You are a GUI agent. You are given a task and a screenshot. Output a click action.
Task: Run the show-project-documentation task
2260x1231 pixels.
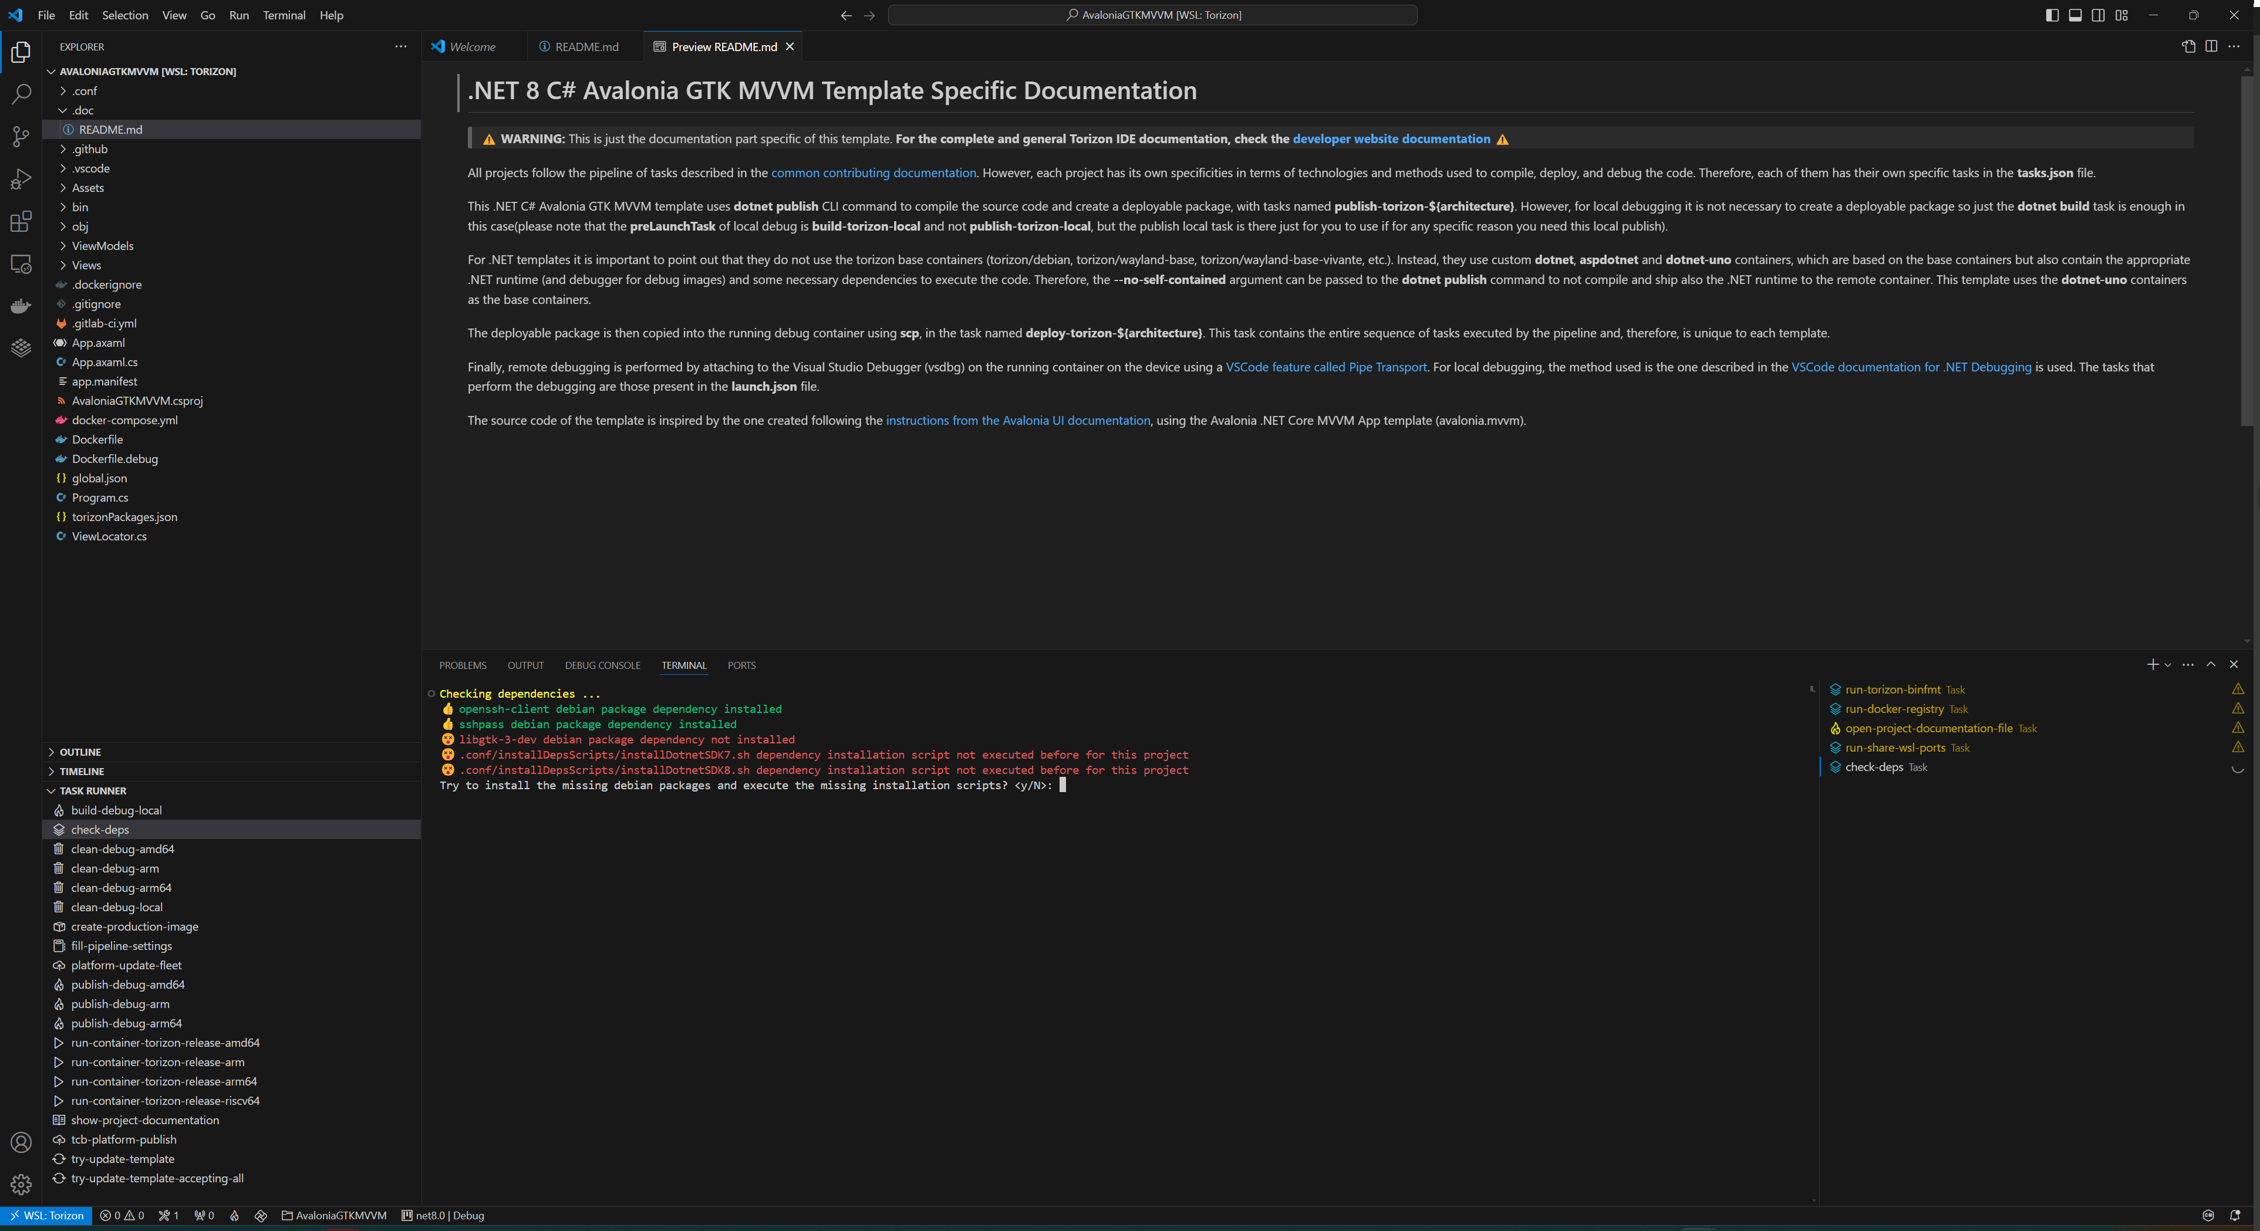232,1121
